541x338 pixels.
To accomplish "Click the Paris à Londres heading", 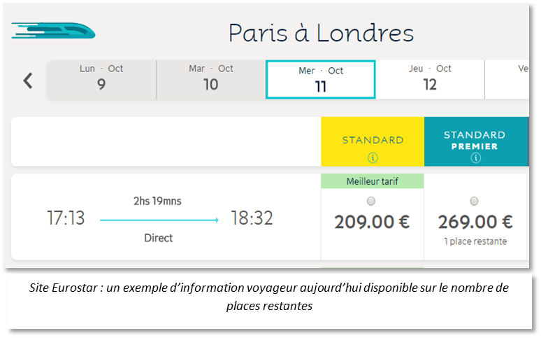I will pyautogui.click(x=322, y=33).
